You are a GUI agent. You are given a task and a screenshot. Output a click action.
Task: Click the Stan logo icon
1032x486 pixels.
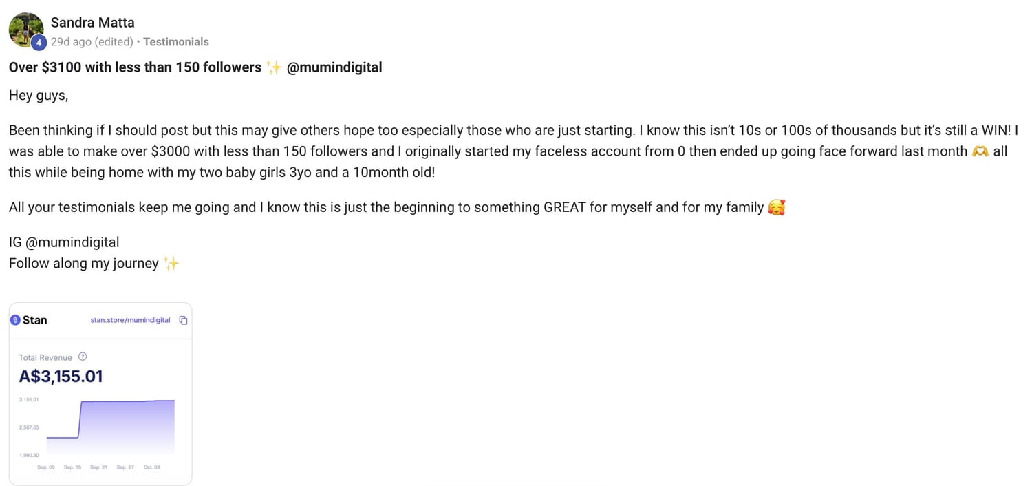coord(15,320)
